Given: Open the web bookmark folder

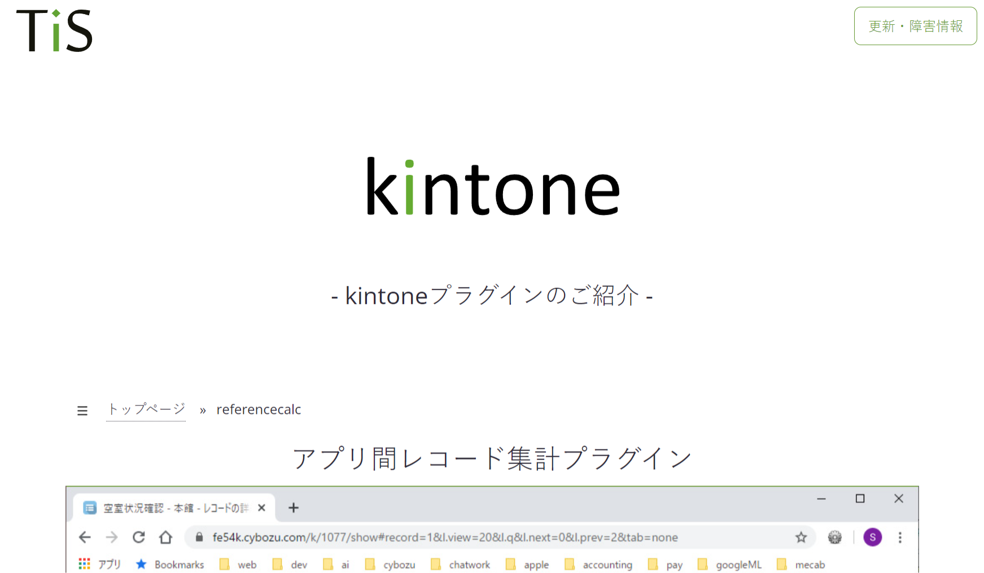Looking at the screenshot, I should pos(238,565).
